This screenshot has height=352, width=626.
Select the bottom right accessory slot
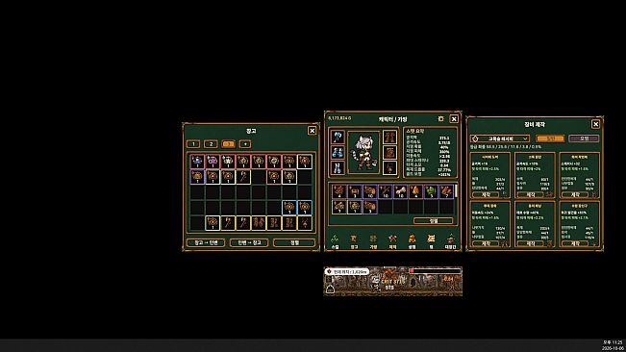389,167
